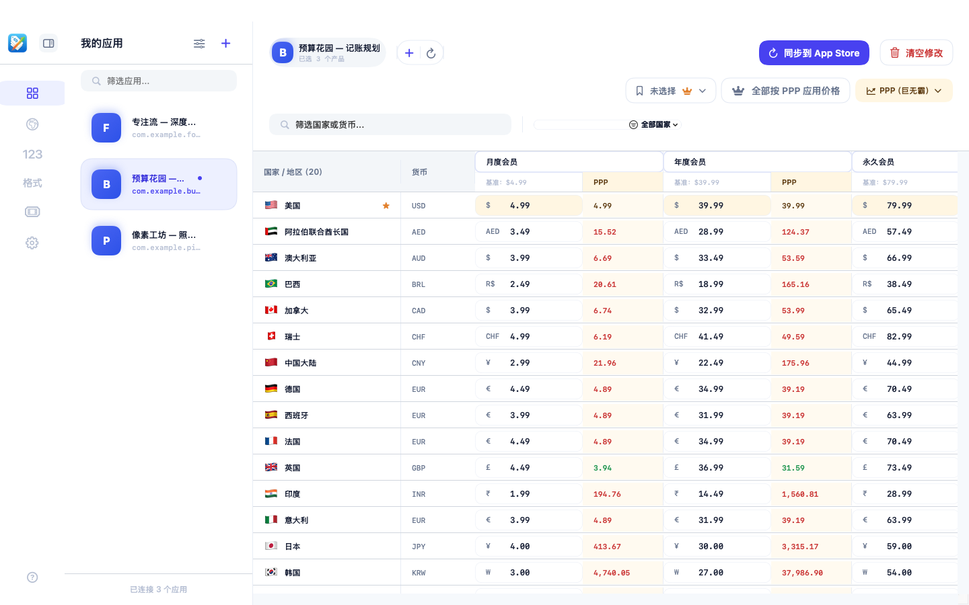Click the China flag icon
The width and height of the screenshot is (969, 605).
[x=271, y=362]
